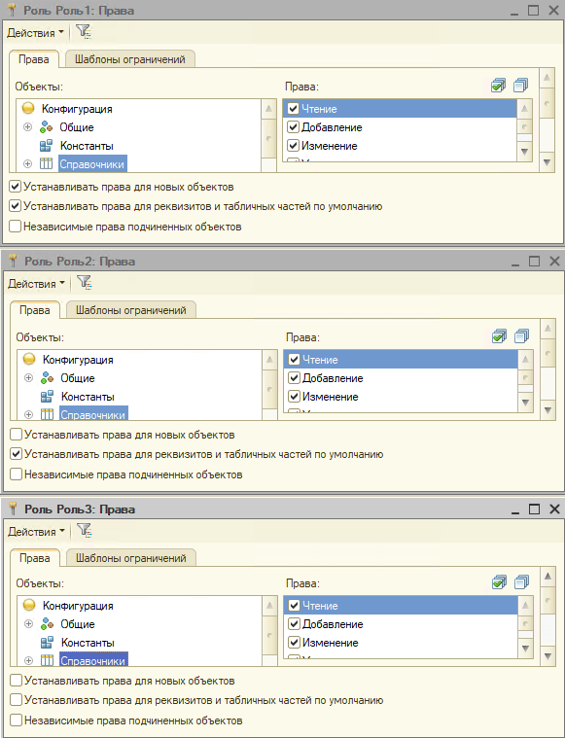Select Права tab in Роль2 window

pos(35,310)
